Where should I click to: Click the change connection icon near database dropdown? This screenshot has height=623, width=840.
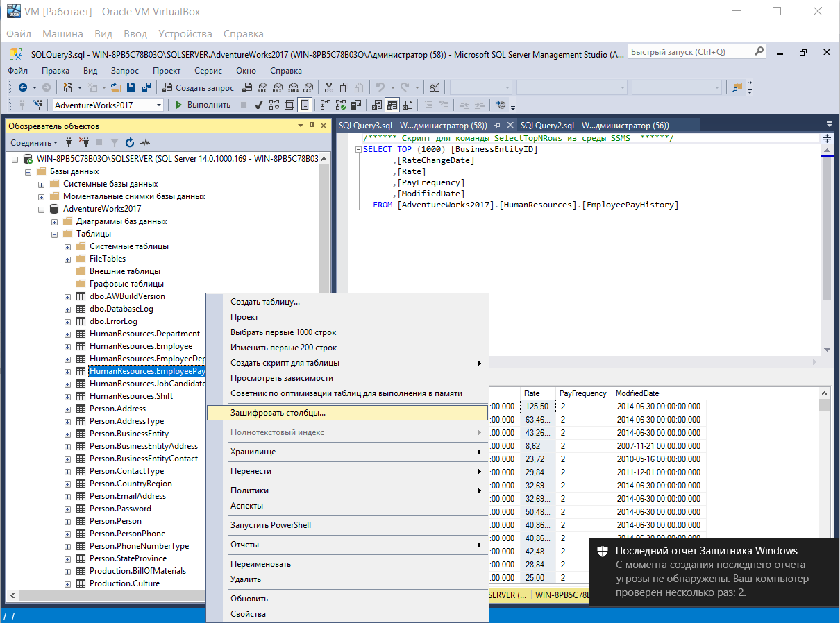[38, 105]
